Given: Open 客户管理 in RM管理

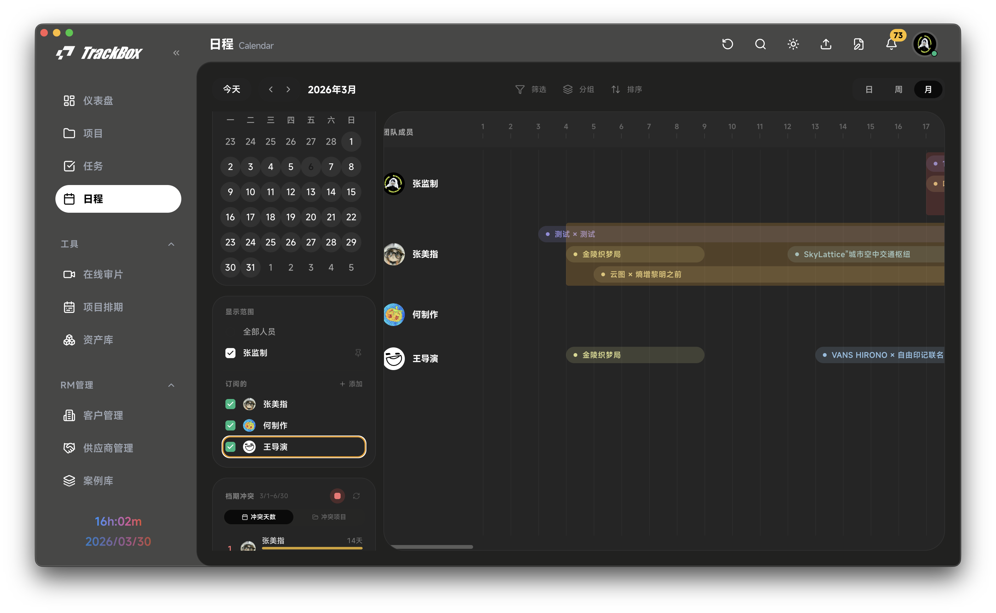Looking at the screenshot, I should (x=118, y=416).
